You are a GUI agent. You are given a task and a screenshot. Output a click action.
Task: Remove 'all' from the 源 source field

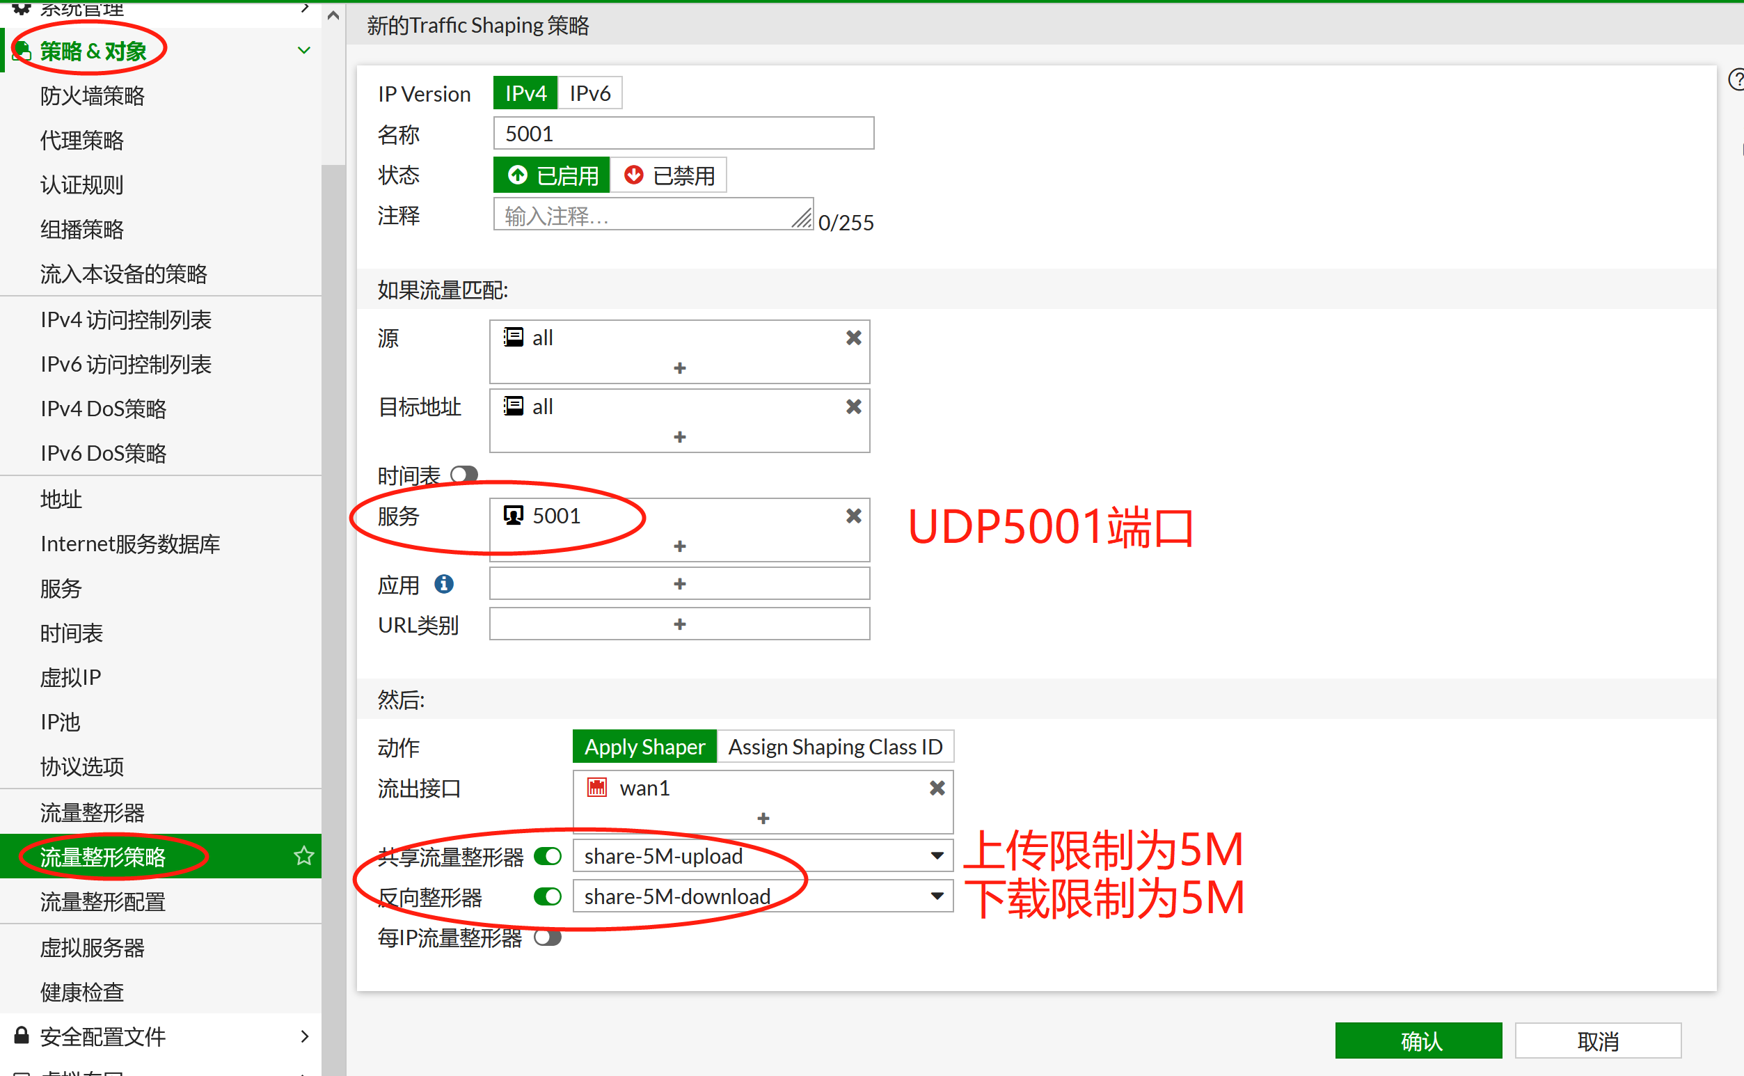click(853, 338)
